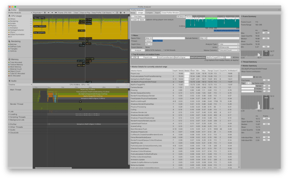Expand Job thread group
The width and height of the screenshot is (289, 179).
coord(9,112)
